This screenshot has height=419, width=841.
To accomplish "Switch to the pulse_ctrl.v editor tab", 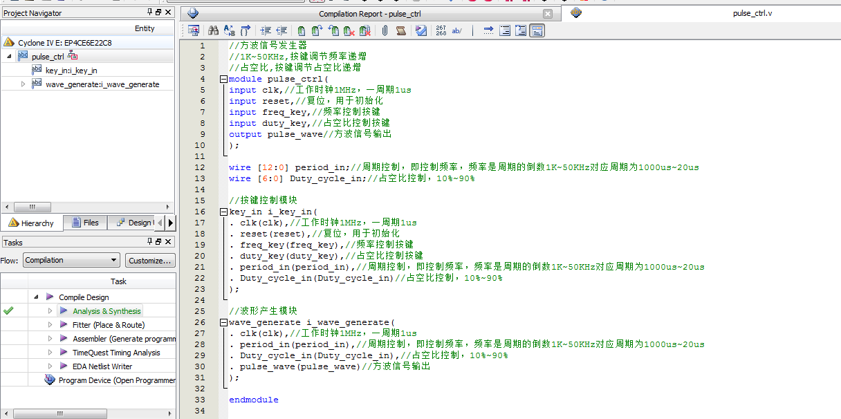I will click(752, 13).
